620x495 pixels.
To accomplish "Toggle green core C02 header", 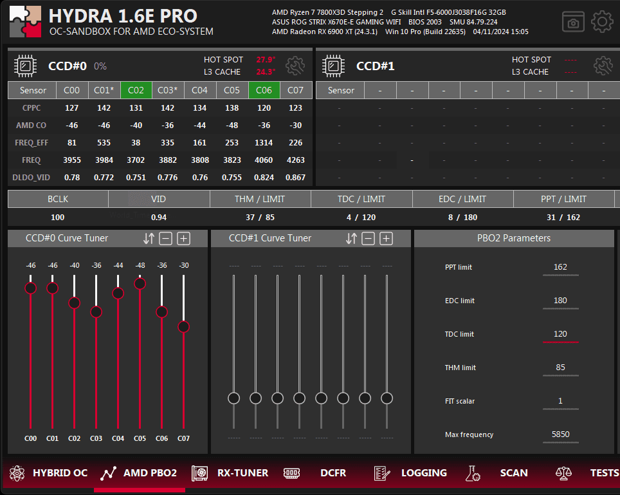I will pyautogui.click(x=136, y=90).
